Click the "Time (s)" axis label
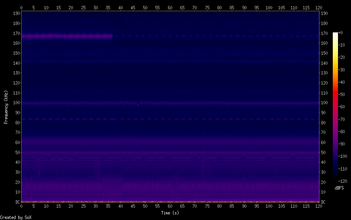This screenshot has height=220, width=351. (x=170, y=213)
